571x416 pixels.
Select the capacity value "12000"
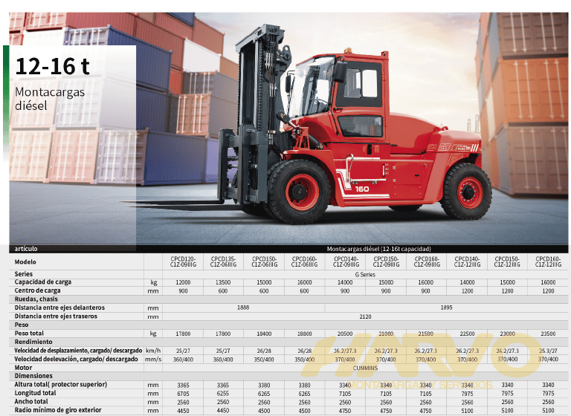(183, 283)
